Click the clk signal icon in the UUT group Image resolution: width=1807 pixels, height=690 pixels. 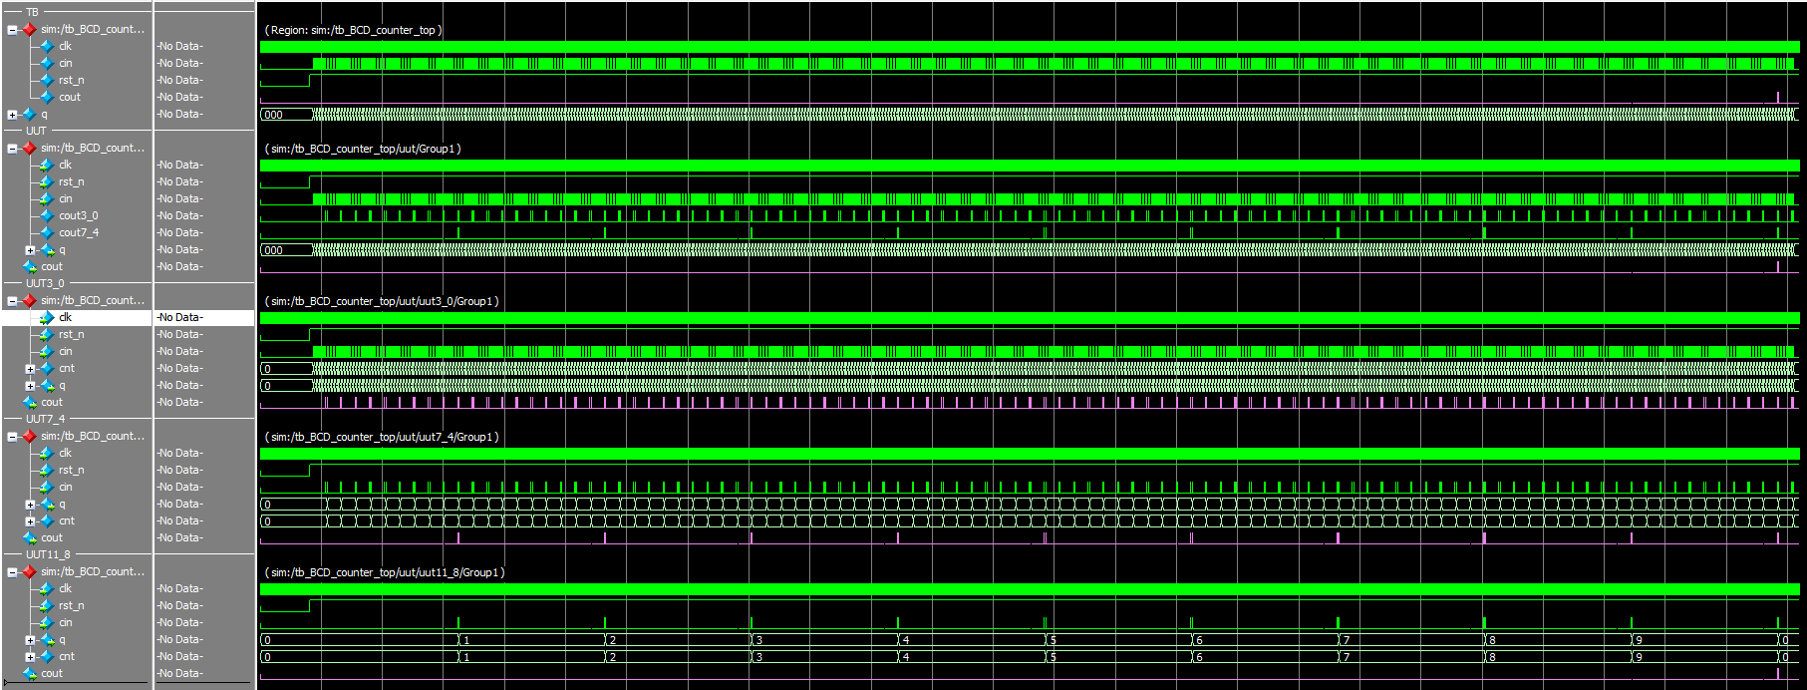tap(47, 166)
